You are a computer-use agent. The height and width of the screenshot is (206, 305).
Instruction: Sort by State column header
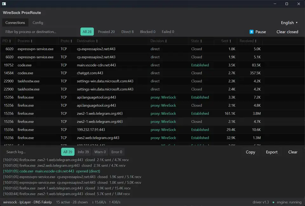196,41
